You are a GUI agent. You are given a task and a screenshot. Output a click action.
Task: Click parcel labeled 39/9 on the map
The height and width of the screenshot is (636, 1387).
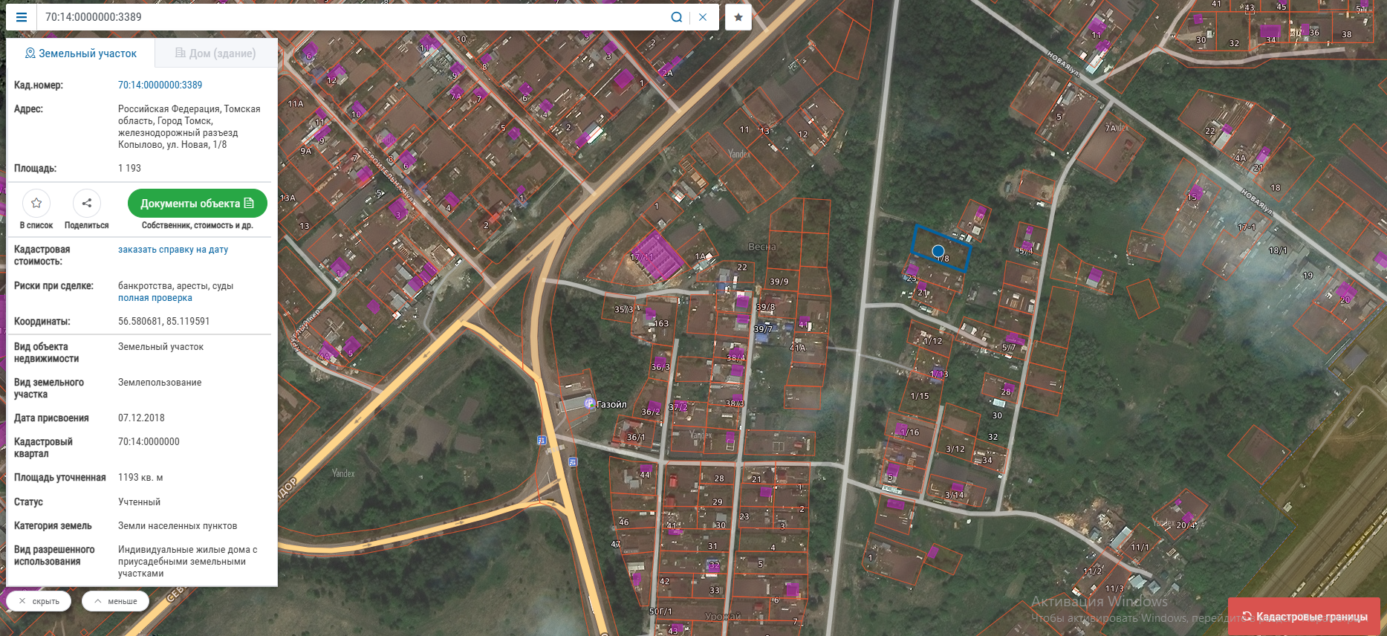779,281
